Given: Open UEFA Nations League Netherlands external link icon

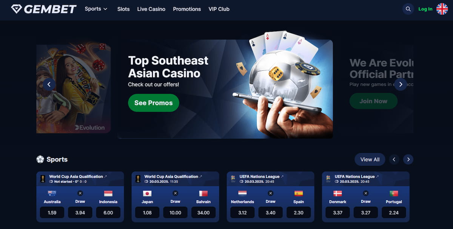Looking at the screenshot, I should tap(282, 176).
